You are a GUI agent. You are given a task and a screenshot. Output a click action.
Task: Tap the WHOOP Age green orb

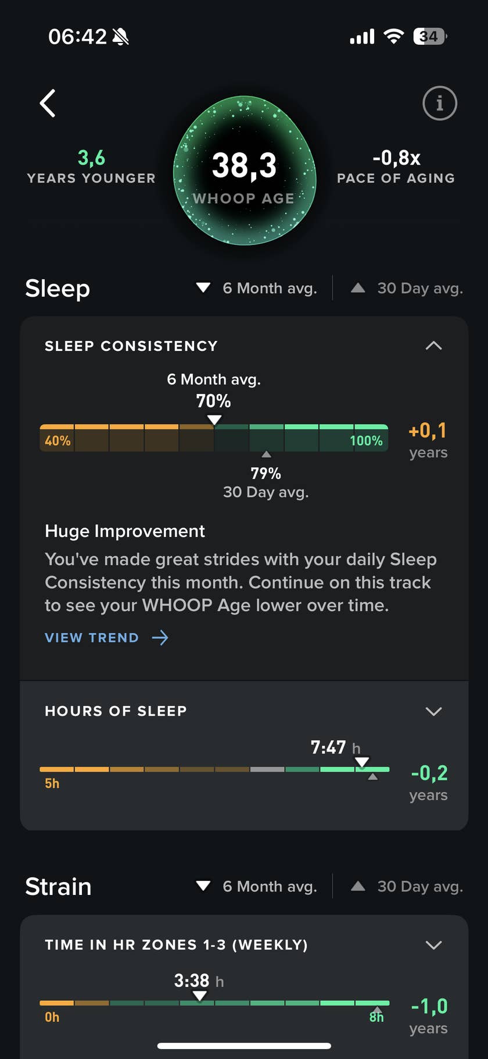pos(245,170)
